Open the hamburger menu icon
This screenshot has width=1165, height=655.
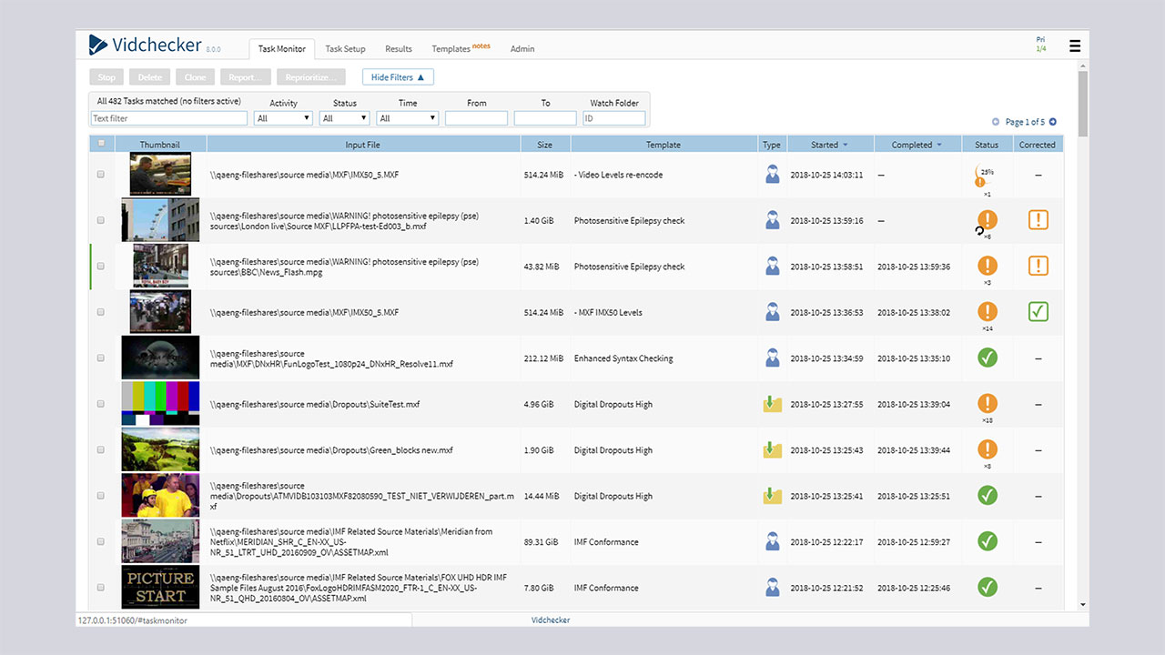(1075, 46)
